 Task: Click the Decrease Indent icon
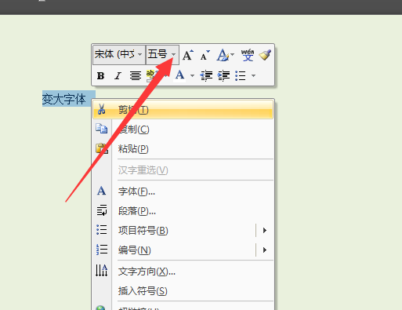click(206, 76)
